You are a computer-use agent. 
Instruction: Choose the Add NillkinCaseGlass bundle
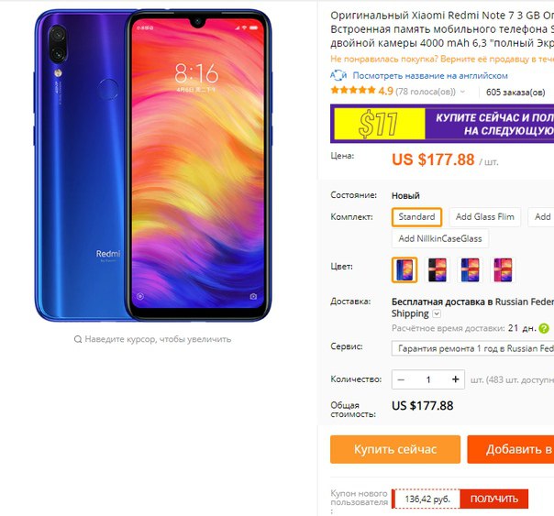440,238
